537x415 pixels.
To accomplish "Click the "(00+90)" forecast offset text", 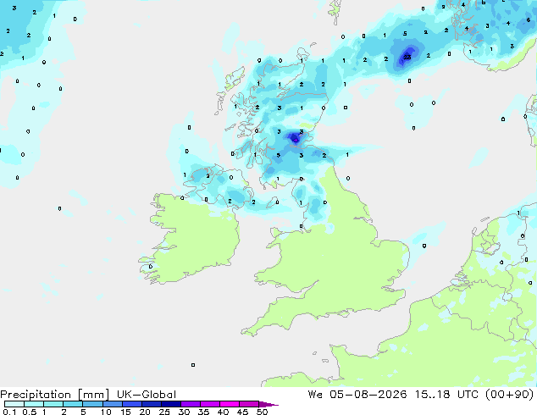I will (510, 395).
